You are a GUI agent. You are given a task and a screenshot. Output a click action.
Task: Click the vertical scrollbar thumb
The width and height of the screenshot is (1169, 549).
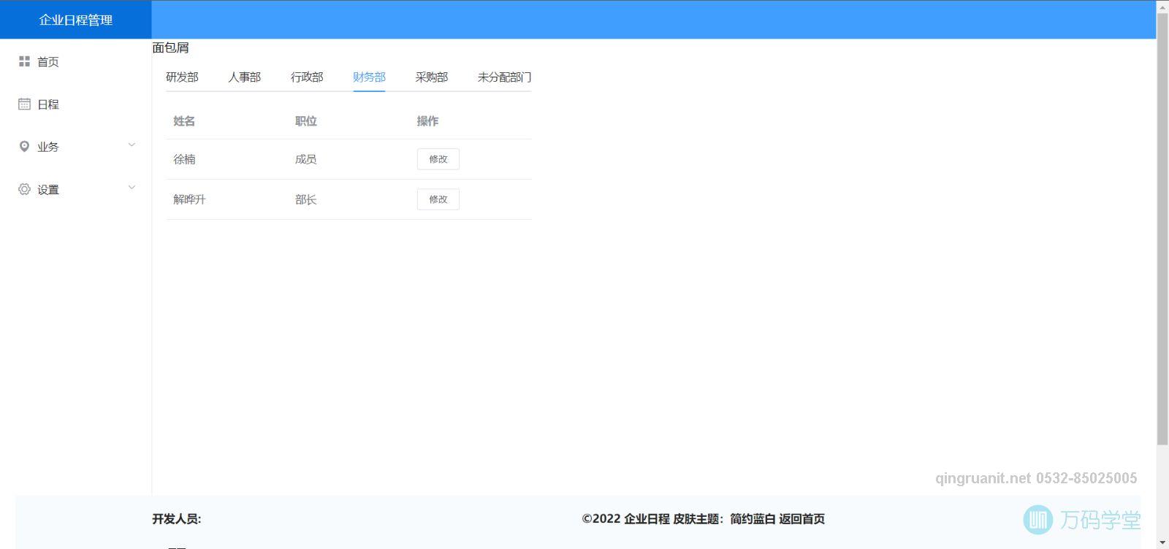1162,229
